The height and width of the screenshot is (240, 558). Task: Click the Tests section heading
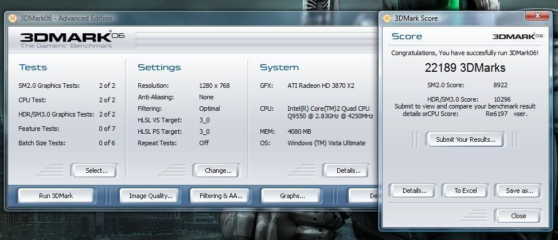coord(33,67)
